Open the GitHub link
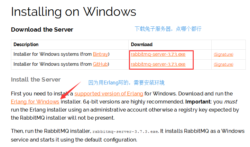Image resolution: width=250 pixels, height=147 pixels. [x=100, y=64]
